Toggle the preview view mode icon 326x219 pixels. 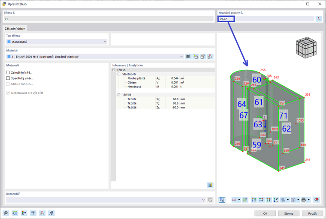tap(222, 200)
